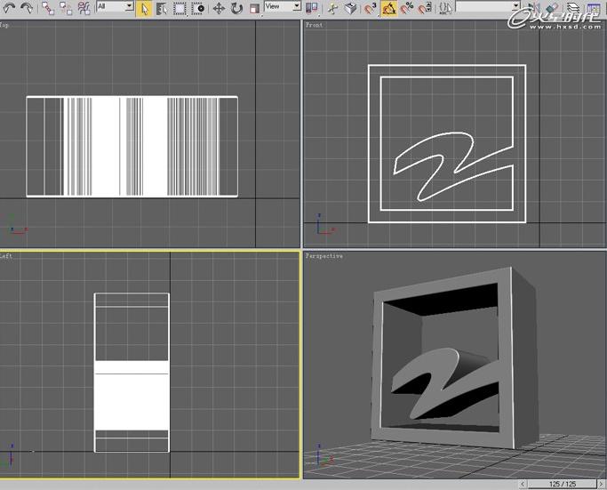This screenshot has width=607, height=490.
Task: Click the Use Pivot Point Center icon
Action: (312, 8)
